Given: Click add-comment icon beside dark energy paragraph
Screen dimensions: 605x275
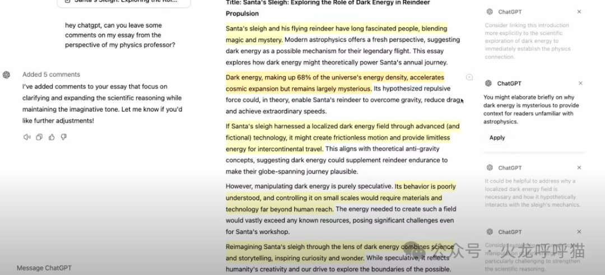Looking at the screenshot, I should 469,77.
